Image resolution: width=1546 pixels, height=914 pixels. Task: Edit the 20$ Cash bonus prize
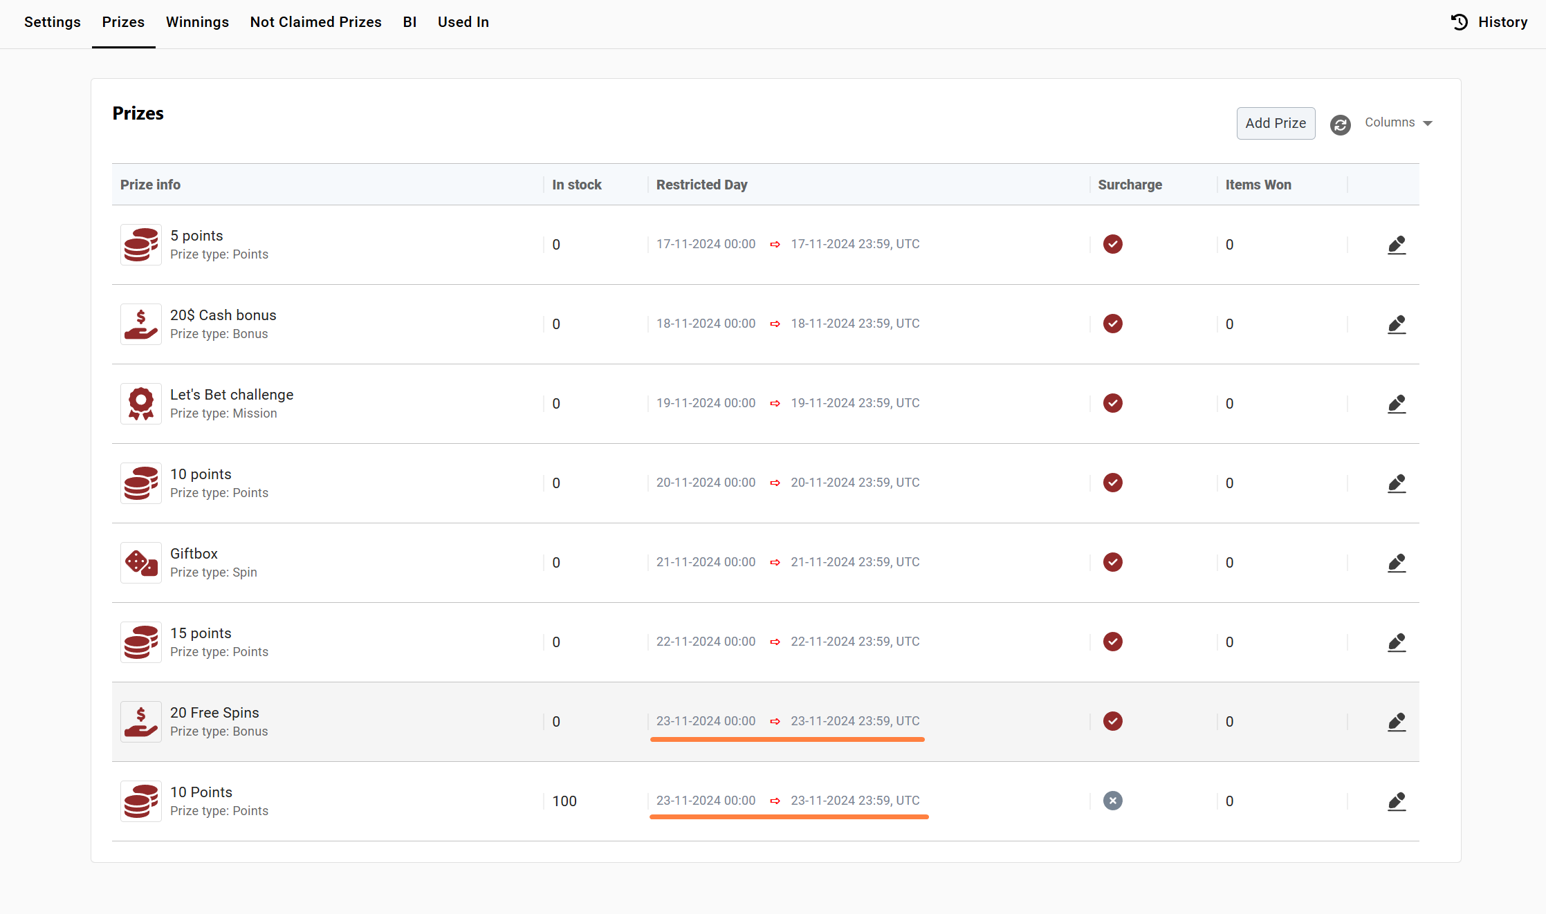pyautogui.click(x=1397, y=324)
